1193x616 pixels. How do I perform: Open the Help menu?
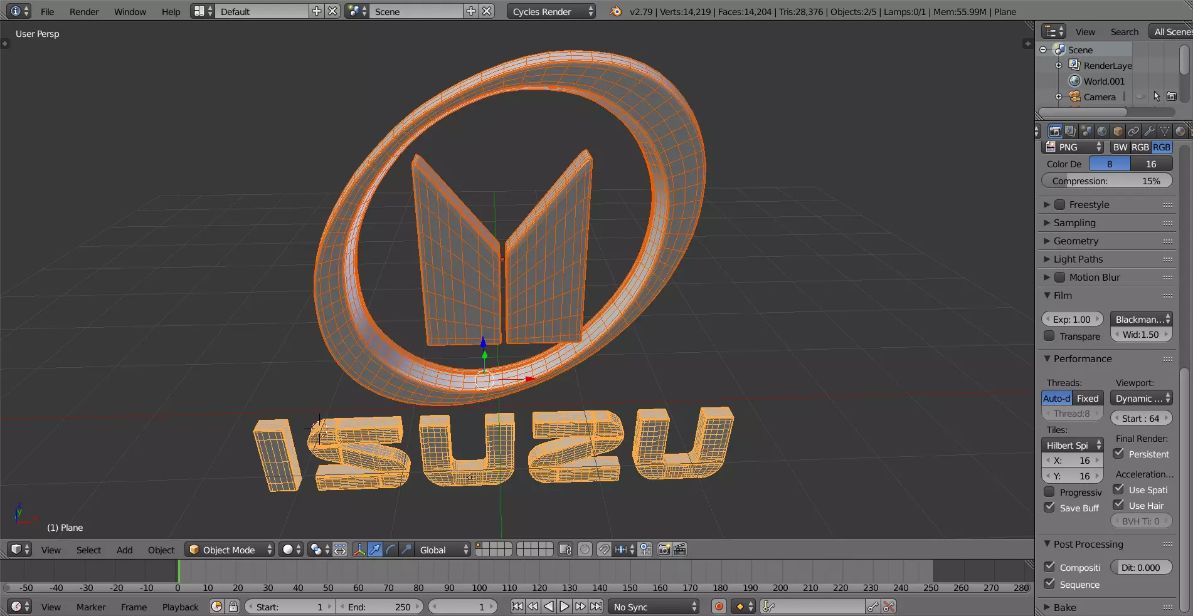pyautogui.click(x=171, y=11)
